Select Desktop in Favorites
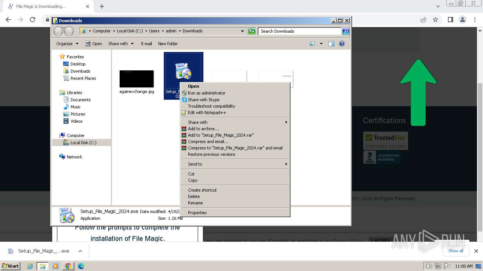483x271 pixels. pyautogui.click(x=78, y=64)
